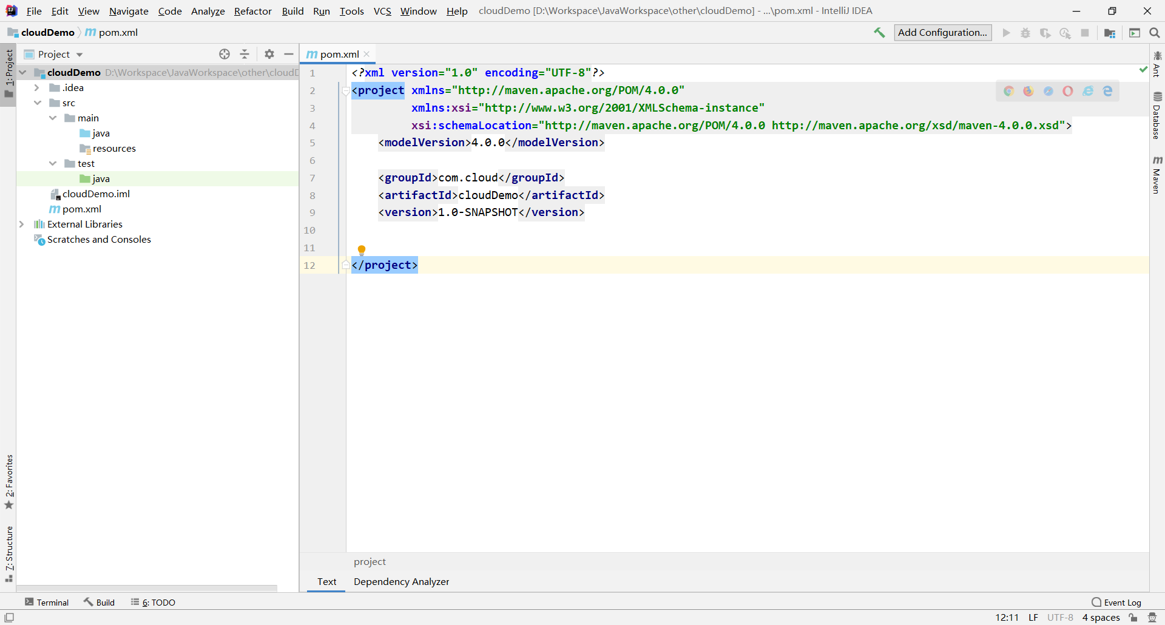The image size is (1165, 625).
Task: Collapse the cloudDemo root node
Action: pos(22,72)
